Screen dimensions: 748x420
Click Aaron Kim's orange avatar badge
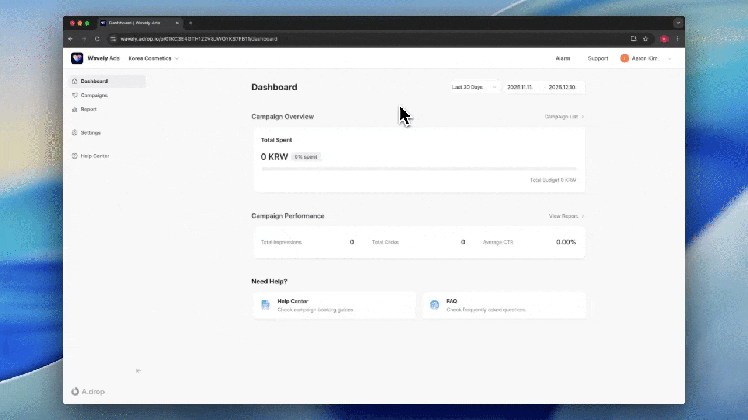[625, 58]
